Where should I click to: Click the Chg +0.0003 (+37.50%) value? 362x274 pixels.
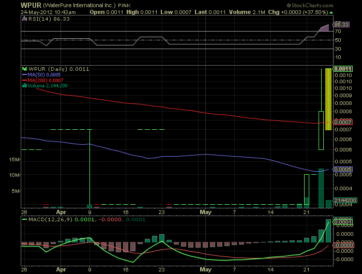point(298,12)
